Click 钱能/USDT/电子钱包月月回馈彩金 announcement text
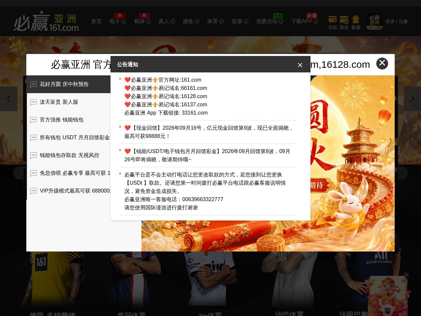 click(207, 155)
